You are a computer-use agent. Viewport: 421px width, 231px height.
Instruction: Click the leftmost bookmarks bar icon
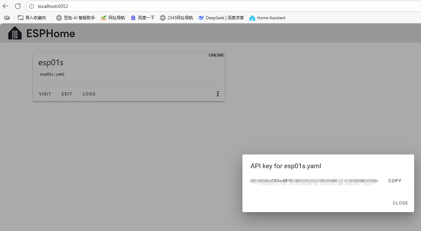(x=7, y=18)
